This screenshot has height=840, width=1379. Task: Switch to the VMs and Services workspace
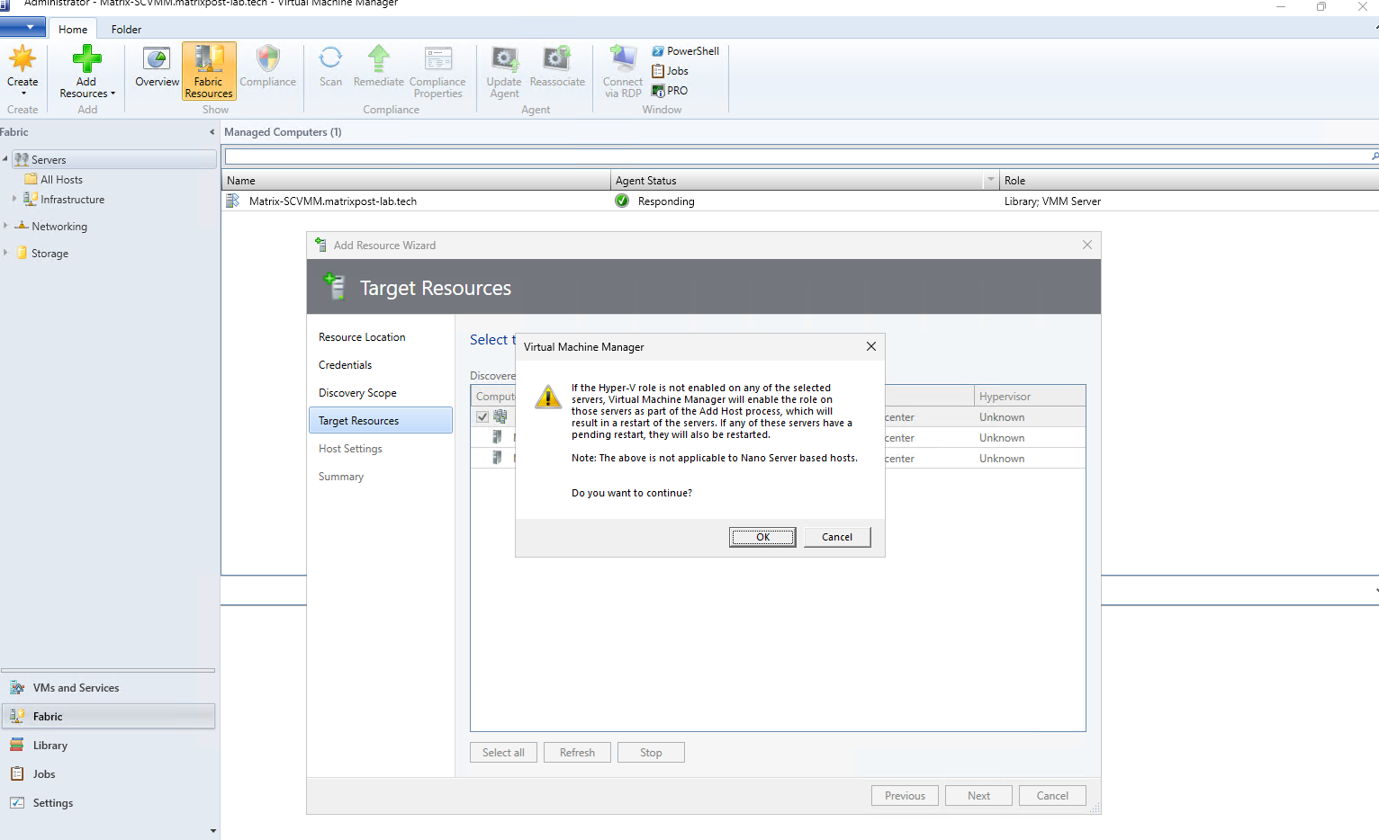pyautogui.click(x=108, y=688)
